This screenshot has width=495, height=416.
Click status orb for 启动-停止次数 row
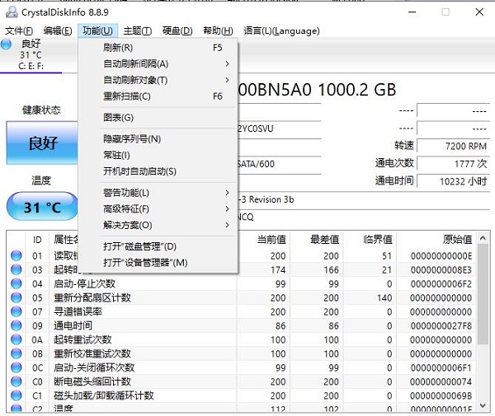[x=16, y=283]
